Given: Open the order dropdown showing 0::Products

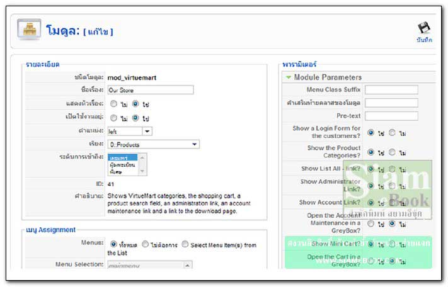Looking at the screenshot, I should pos(153,144).
